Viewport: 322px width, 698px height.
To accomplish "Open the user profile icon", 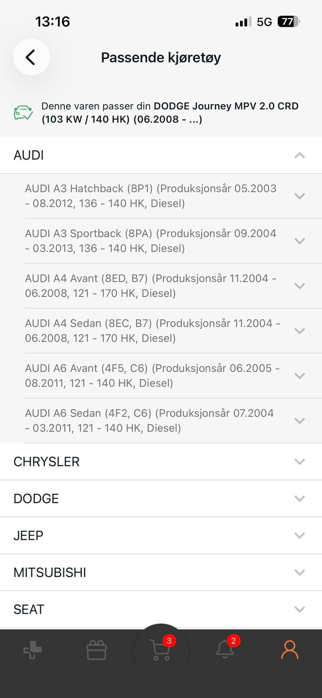I will pos(289,650).
